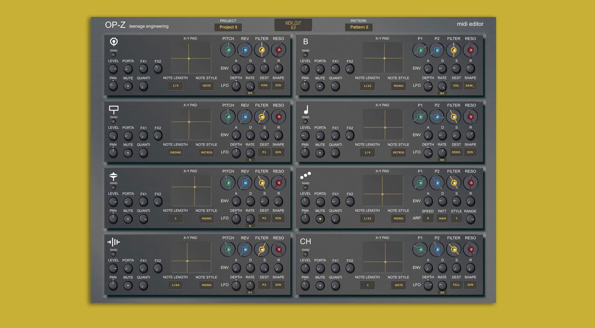This screenshot has height=328, width=595.
Task: Click the green P1 knob on bass track
Action: coord(420,50)
